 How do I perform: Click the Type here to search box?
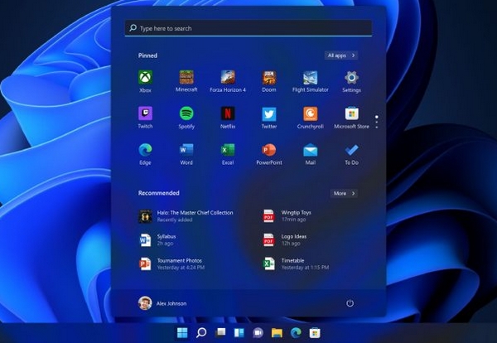pyautogui.click(x=248, y=28)
